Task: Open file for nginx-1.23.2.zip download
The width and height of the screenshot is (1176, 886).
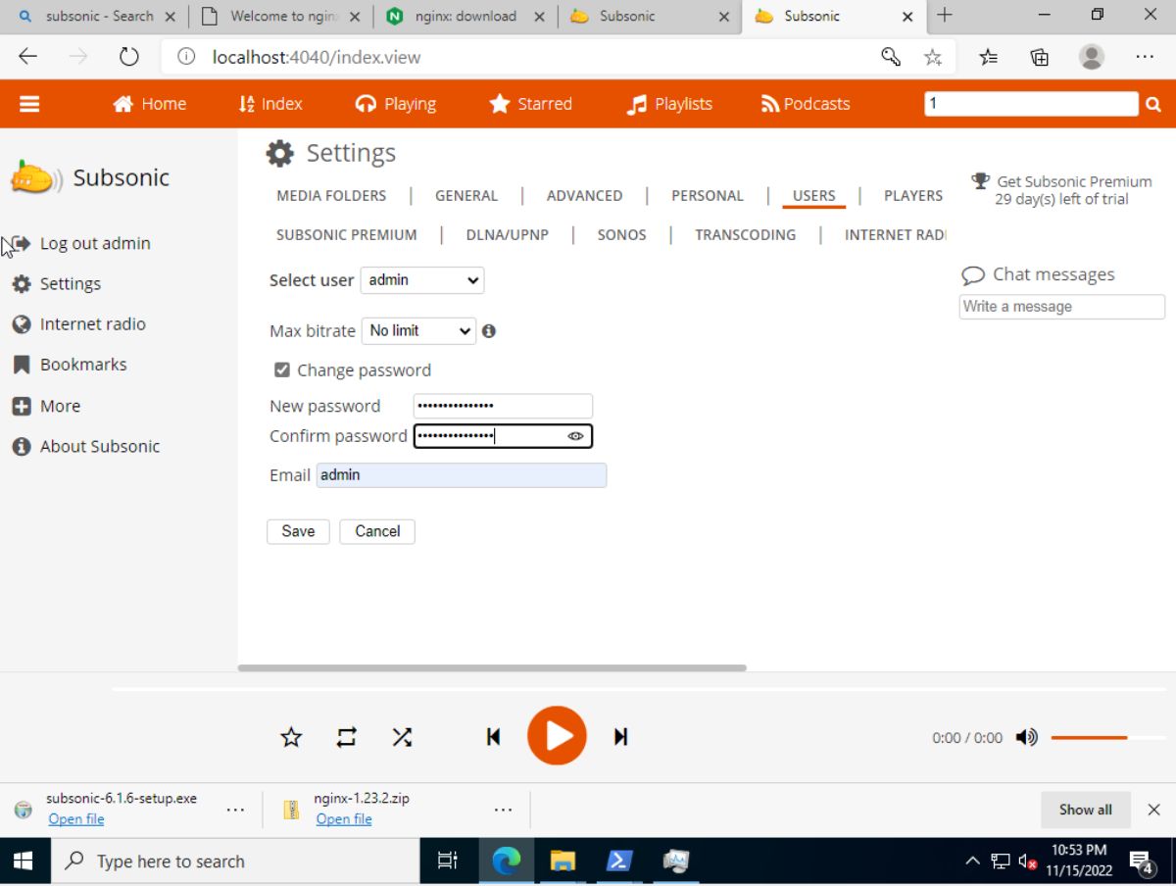Action: pos(343,819)
